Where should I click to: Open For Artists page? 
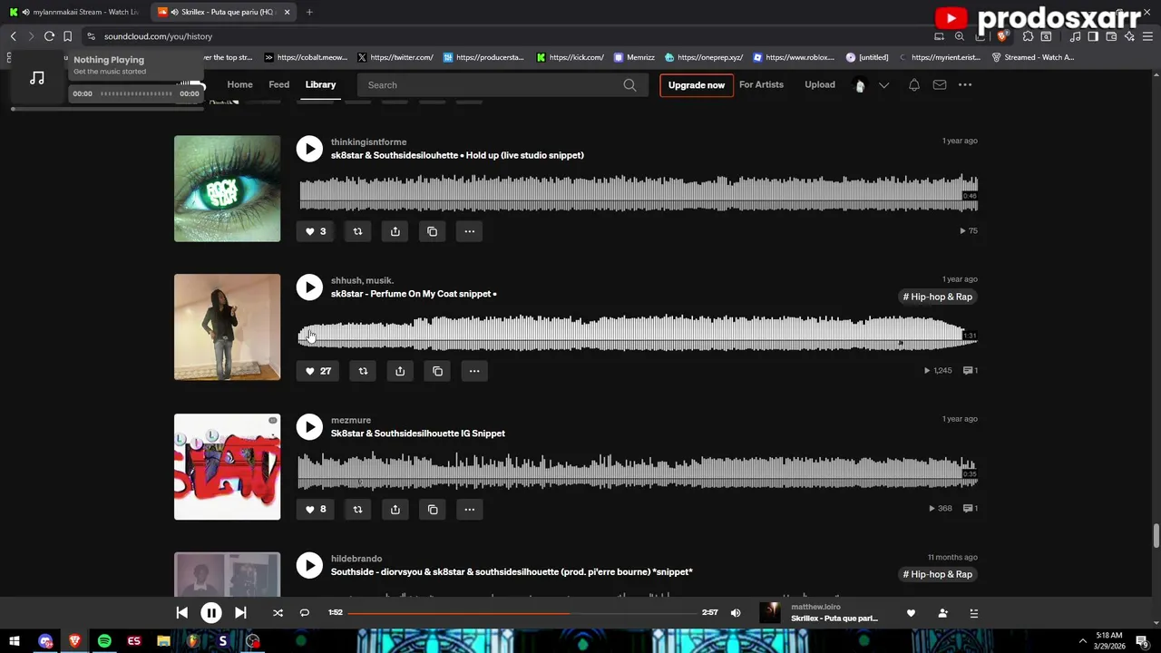click(x=761, y=85)
